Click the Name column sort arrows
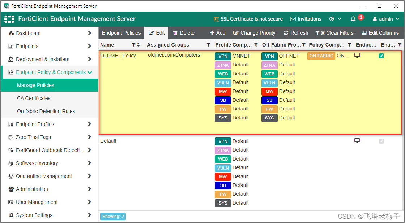This screenshot has width=405, height=223. 138,45
